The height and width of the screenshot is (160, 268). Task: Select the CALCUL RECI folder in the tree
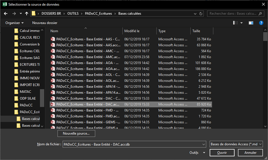(27, 37)
